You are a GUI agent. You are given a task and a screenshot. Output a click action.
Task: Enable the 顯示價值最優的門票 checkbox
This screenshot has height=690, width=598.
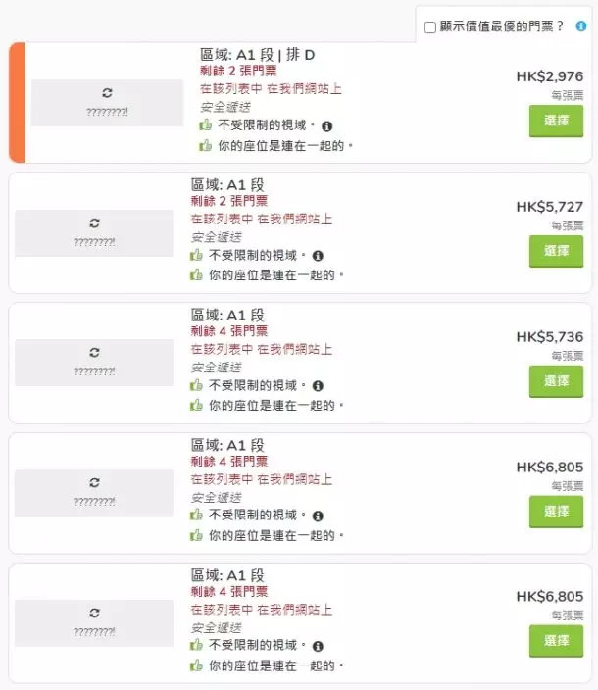click(x=430, y=27)
